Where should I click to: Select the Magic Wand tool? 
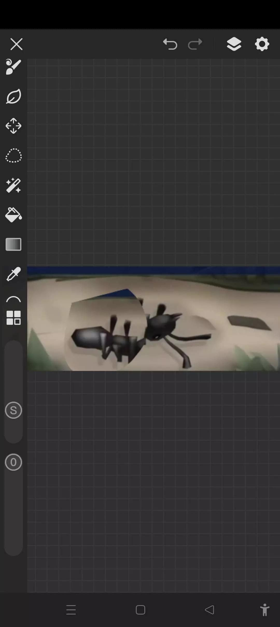(x=13, y=185)
